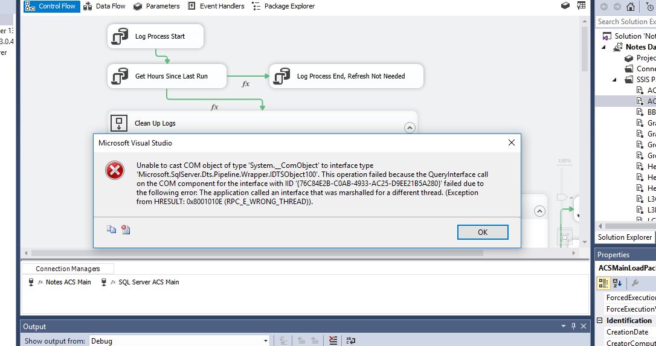Select the BB package in Solution Explorer
The width and height of the screenshot is (656, 346).
646,112
